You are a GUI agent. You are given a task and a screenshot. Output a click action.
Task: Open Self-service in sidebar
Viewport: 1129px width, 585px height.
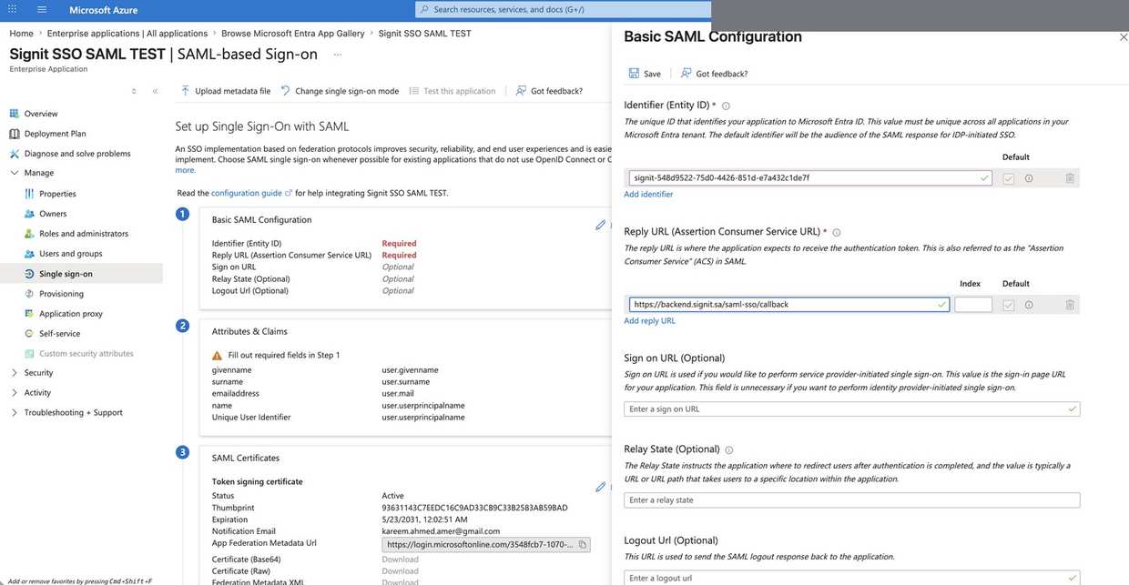[59, 334]
